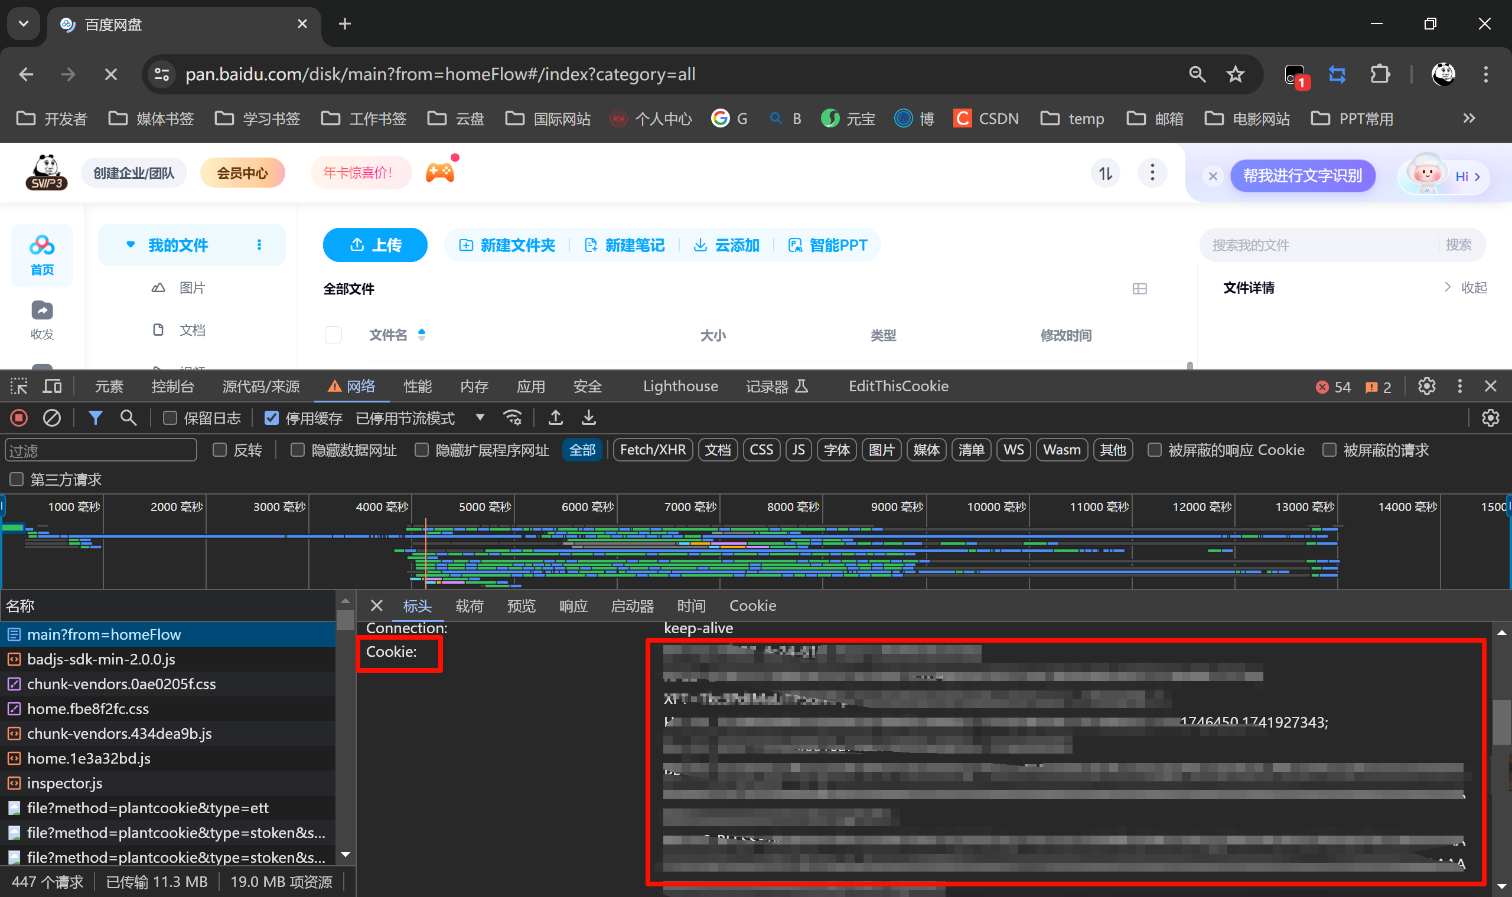Viewport: 1512px width, 897px height.
Task: Click the record network log button
Action: coord(19,418)
